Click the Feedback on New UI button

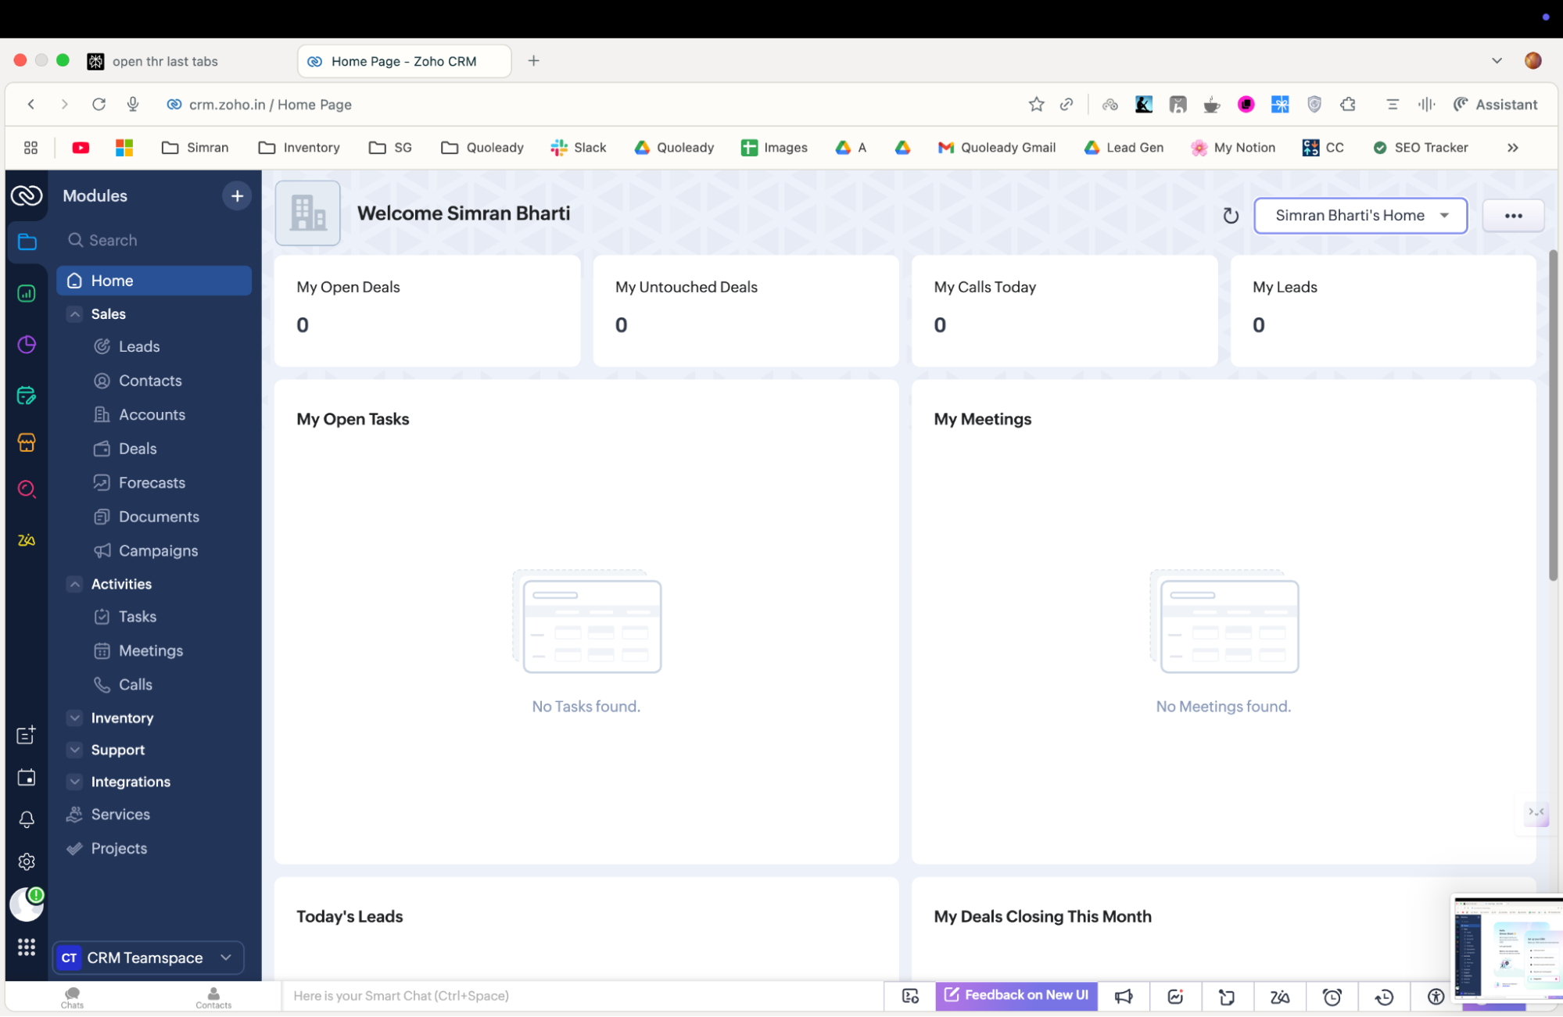point(1015,995)
